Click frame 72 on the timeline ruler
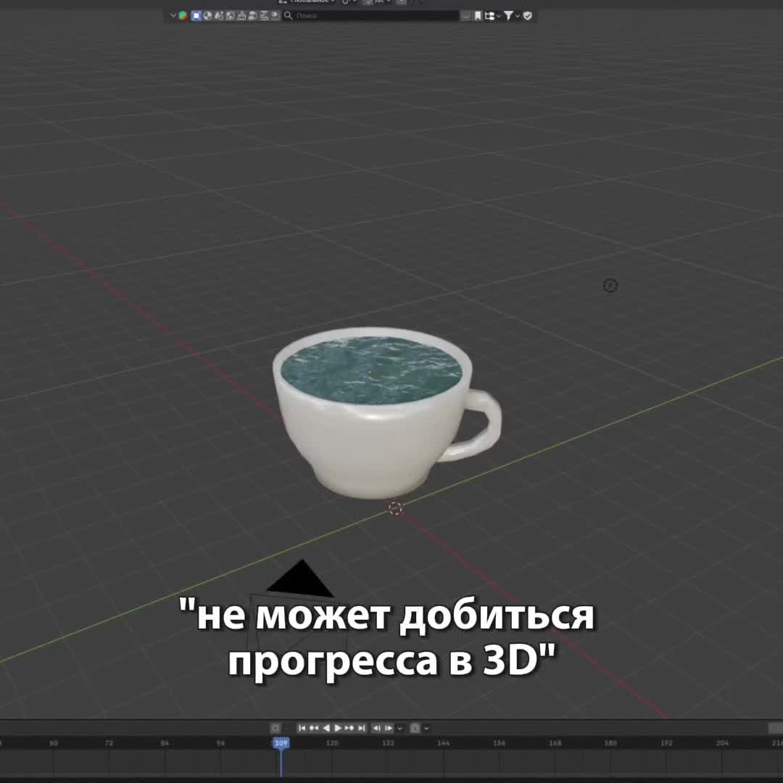This screenshot has width=783, height=783. (x=109, y=743)
